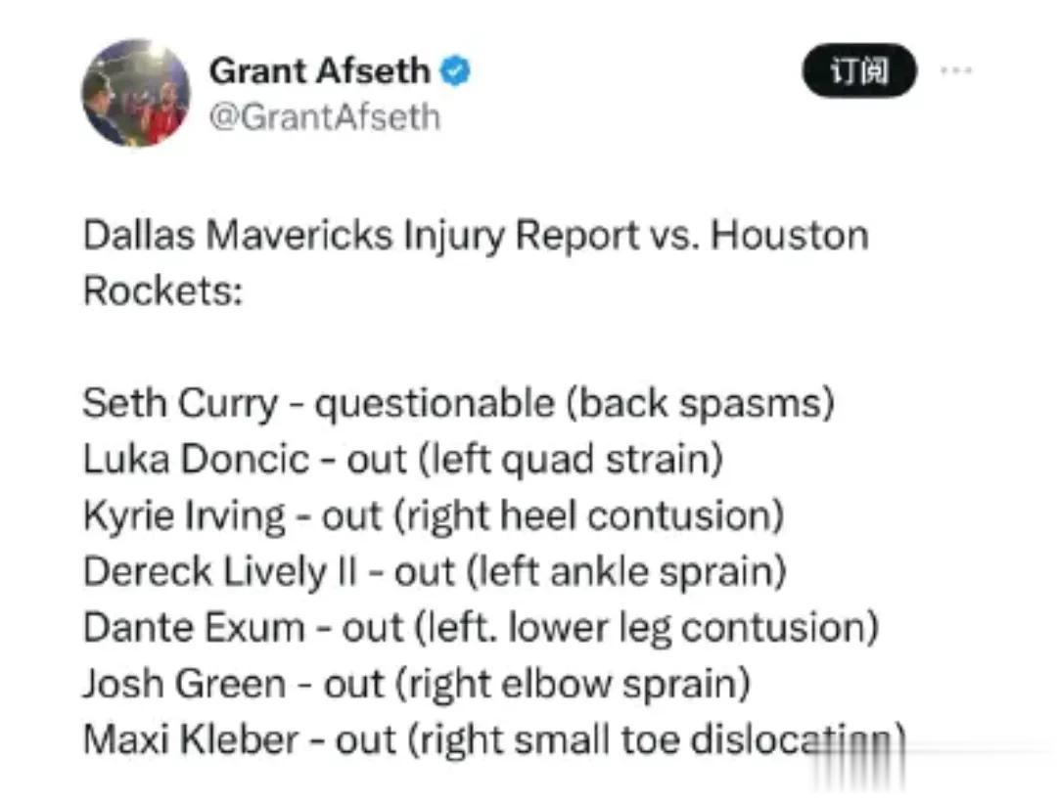Open the three-dot more options menu
This screenshot has width=1057, height=803.
(x=956, y=70)
